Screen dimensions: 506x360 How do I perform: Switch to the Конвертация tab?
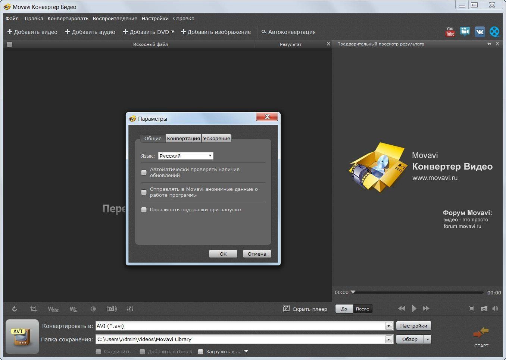point(183,138)
